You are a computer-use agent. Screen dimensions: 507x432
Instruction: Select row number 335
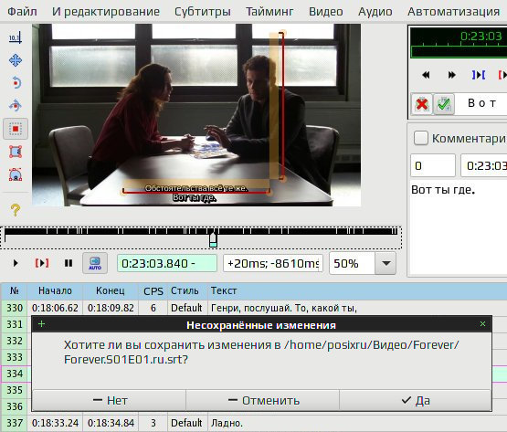15,390
